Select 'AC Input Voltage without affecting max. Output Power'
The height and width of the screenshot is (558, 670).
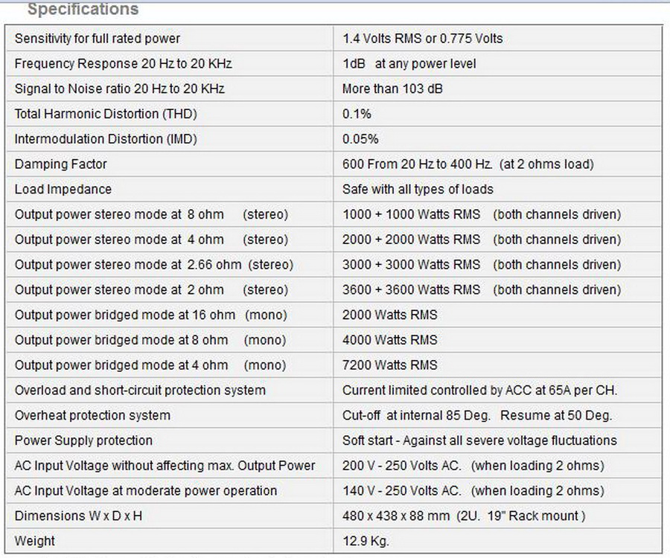[165, 466]
